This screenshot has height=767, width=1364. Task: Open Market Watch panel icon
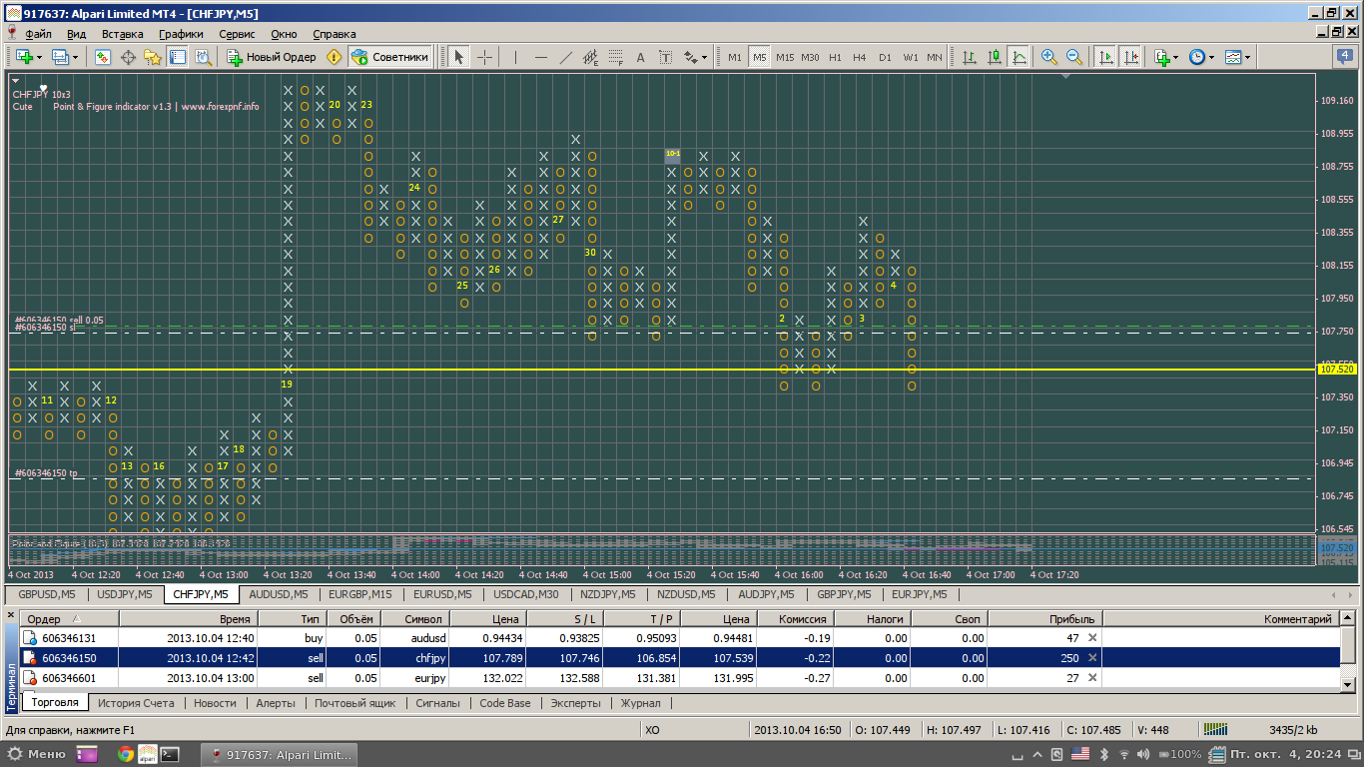103,57
